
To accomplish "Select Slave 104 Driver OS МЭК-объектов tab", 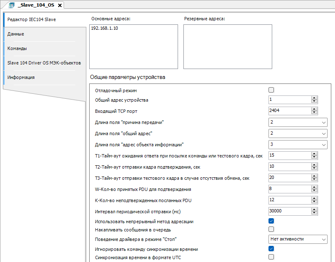I will 44,63.
